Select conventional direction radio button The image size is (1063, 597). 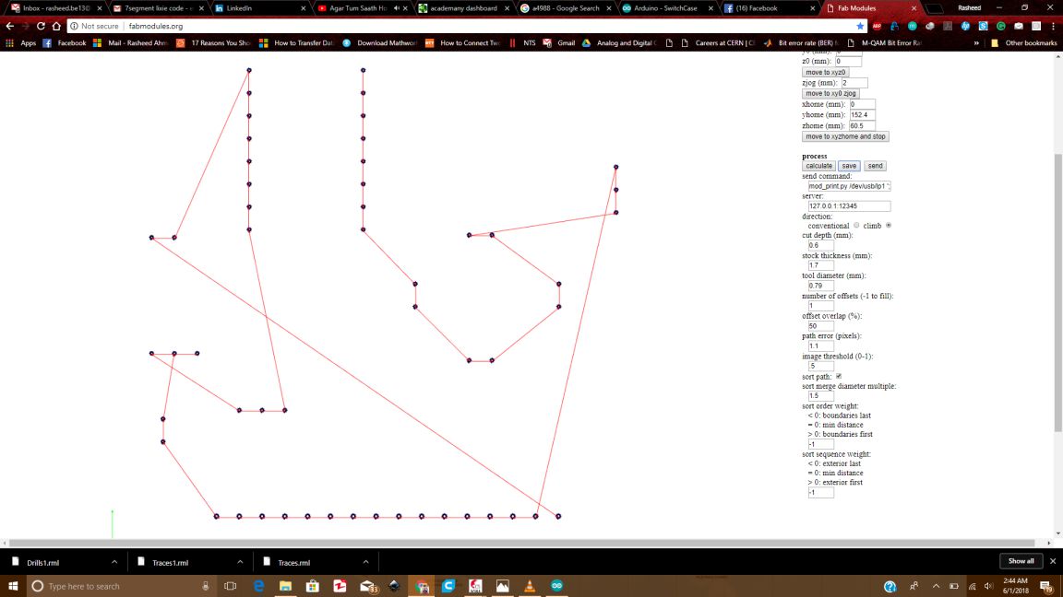(856, 226)
